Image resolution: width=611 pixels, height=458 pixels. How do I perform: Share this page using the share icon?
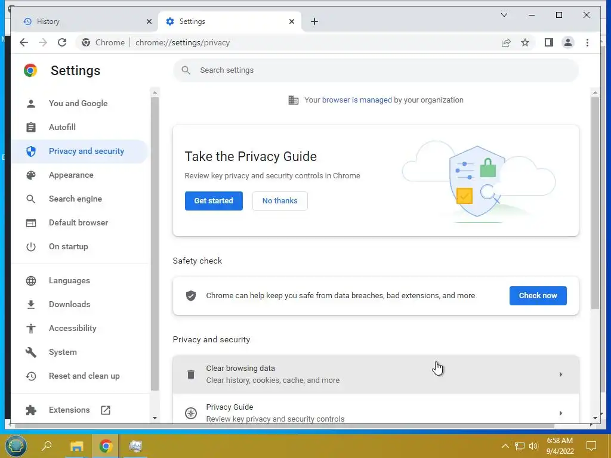pos(506,42)
